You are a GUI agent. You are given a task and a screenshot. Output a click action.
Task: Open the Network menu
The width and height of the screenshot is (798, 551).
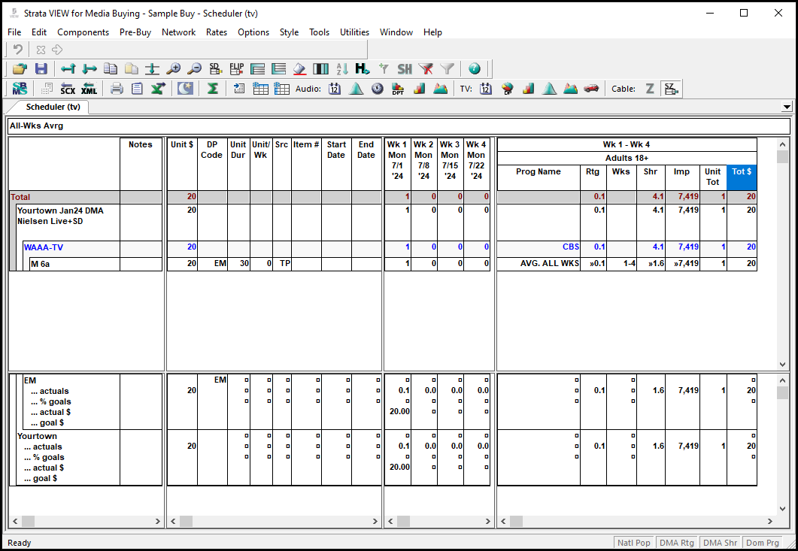pyautogui.click(x=179, y=32)
